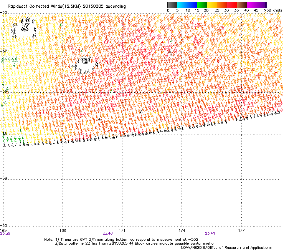Click the NOAA/NESDIS Office of Research credit
Screen dimensions: 284x250
coord(226,248)
